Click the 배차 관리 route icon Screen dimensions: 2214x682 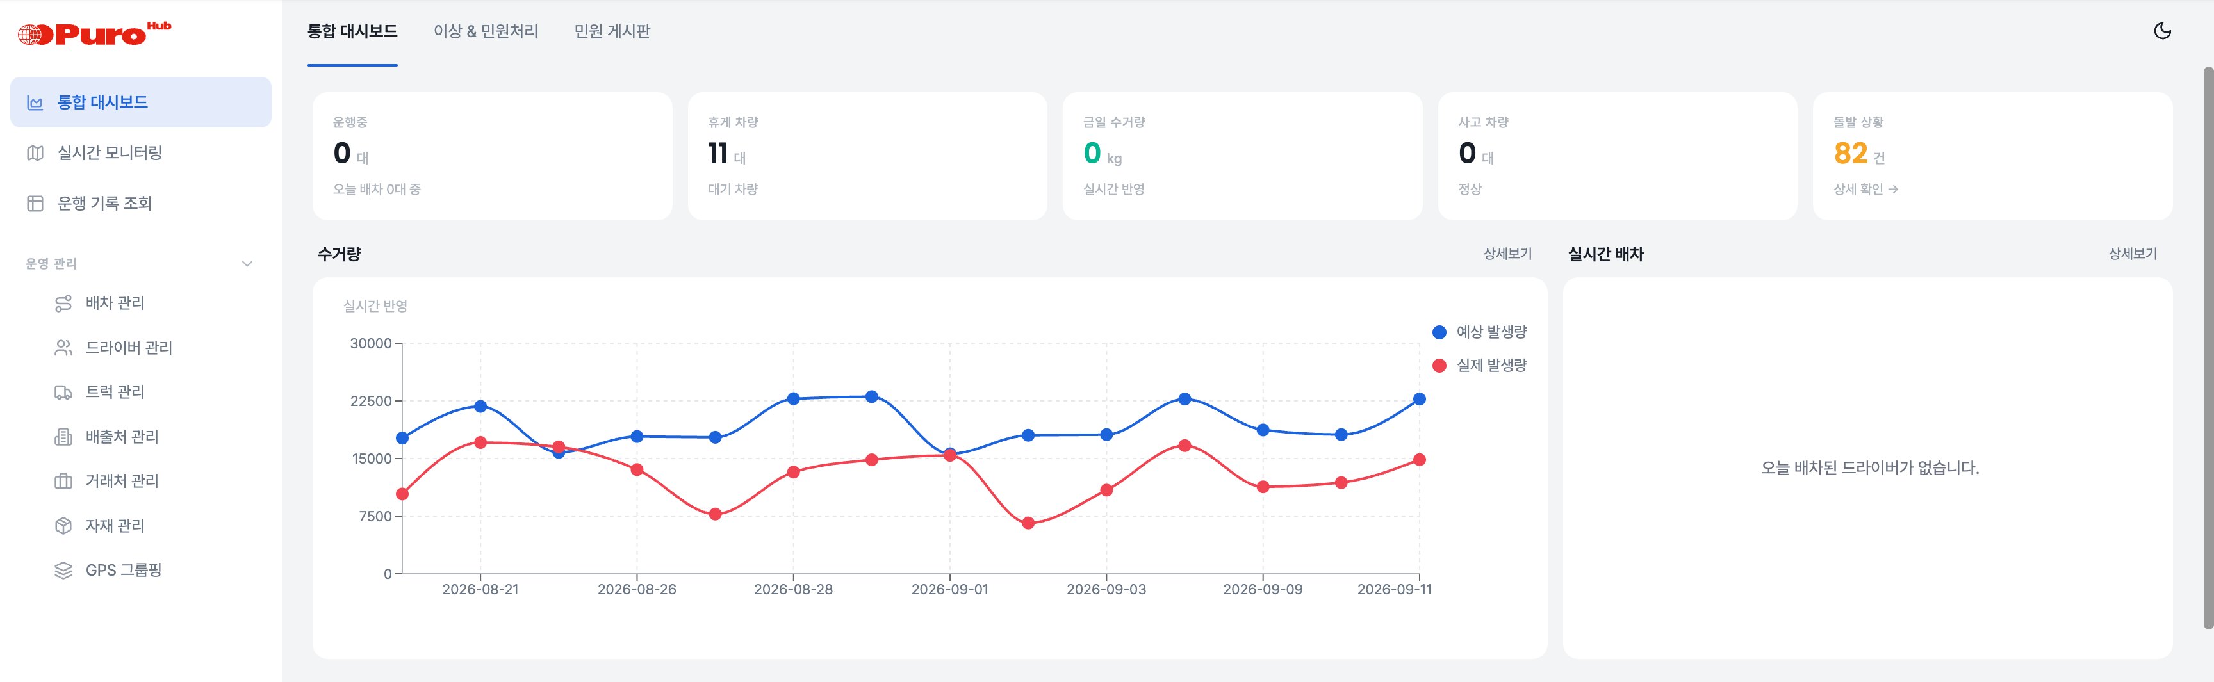(63, 303)
